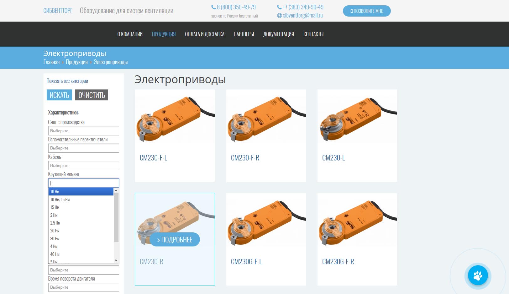
Task: Open the КОНТАКТЫ menu item
Action: tap(313, 34)
